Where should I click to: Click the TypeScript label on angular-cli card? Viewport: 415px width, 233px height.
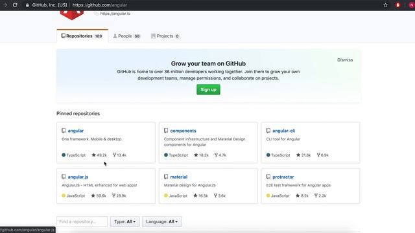click(x=281, y=155)
